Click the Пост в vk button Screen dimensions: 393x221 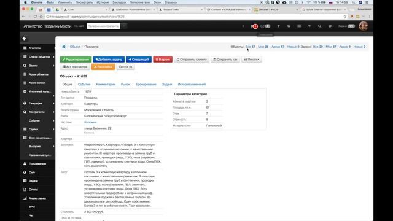[x=125, y=67]
